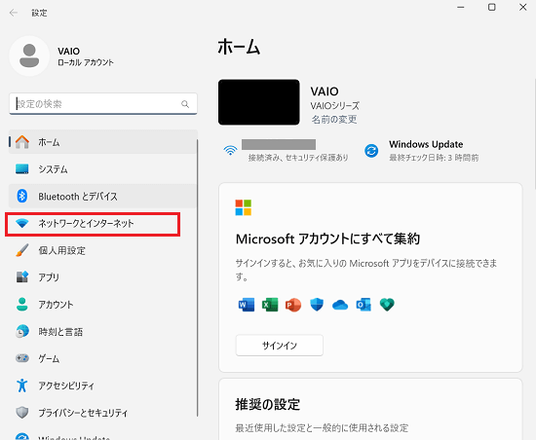Click the Excel app icon
This screenshot has width=536, height=440.
(270, 305)
